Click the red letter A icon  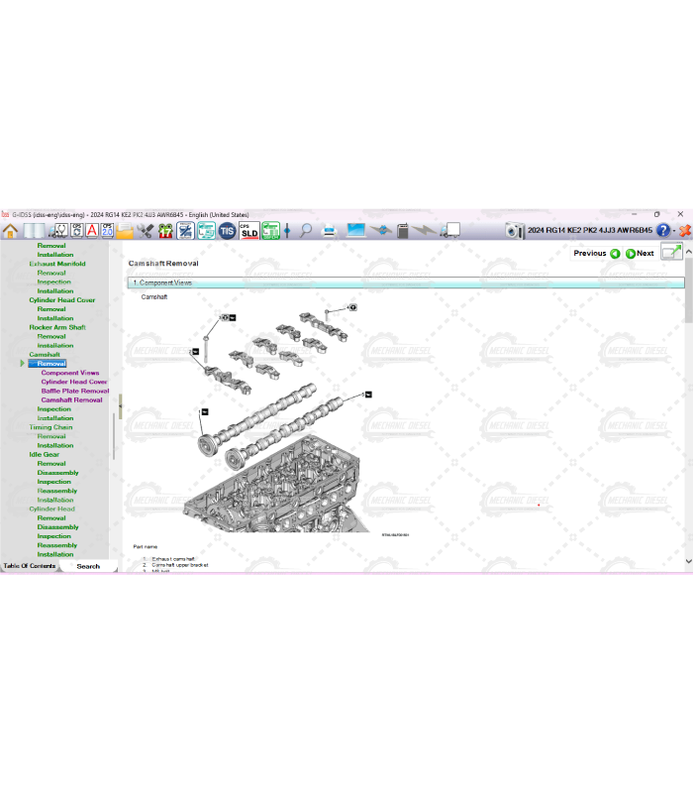(x=92, y=231)
